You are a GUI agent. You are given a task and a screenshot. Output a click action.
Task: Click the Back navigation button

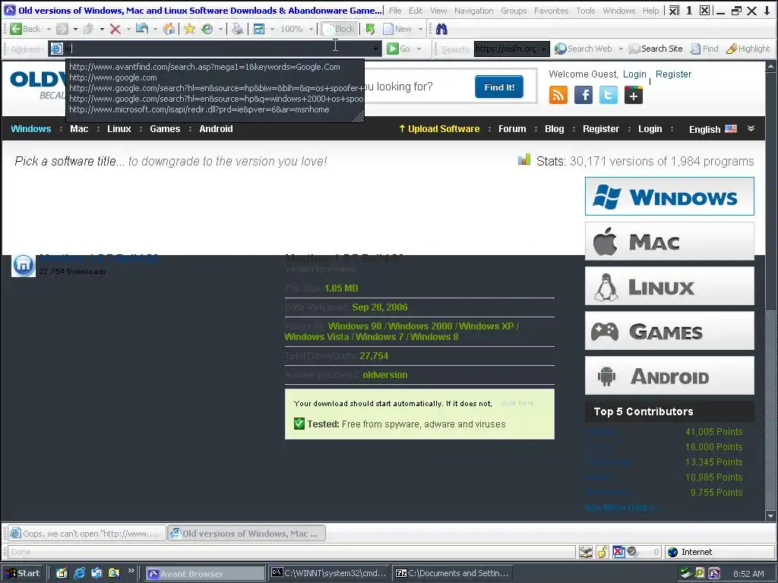click(x=25, y=29)
